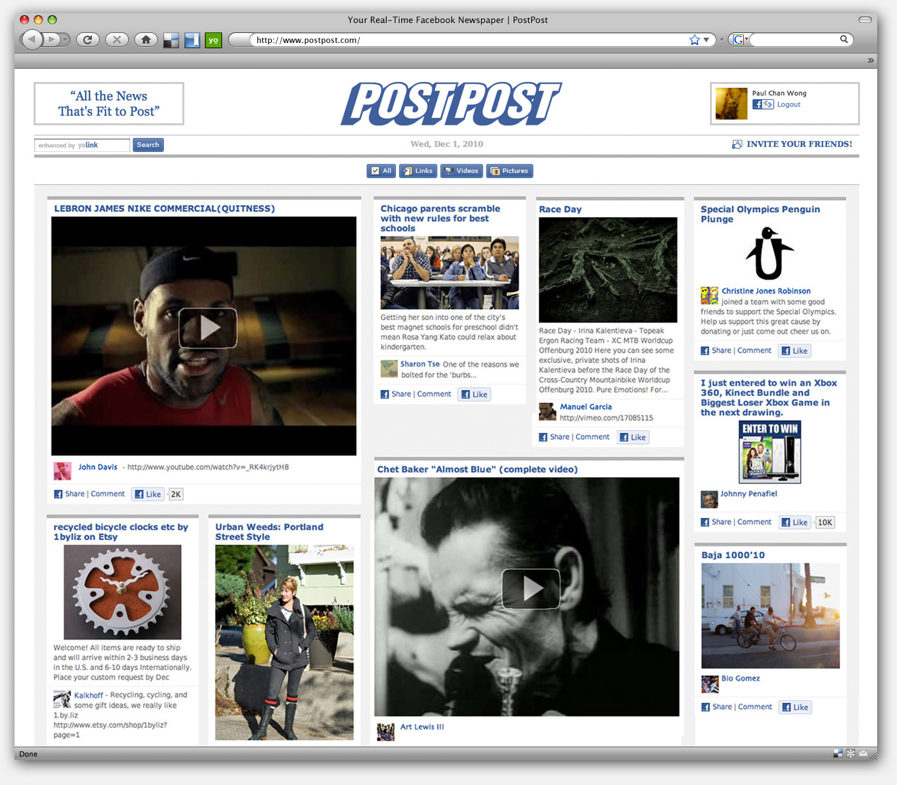Click the mail icon in status bar
897x785 pixels.
coord(863,753)
